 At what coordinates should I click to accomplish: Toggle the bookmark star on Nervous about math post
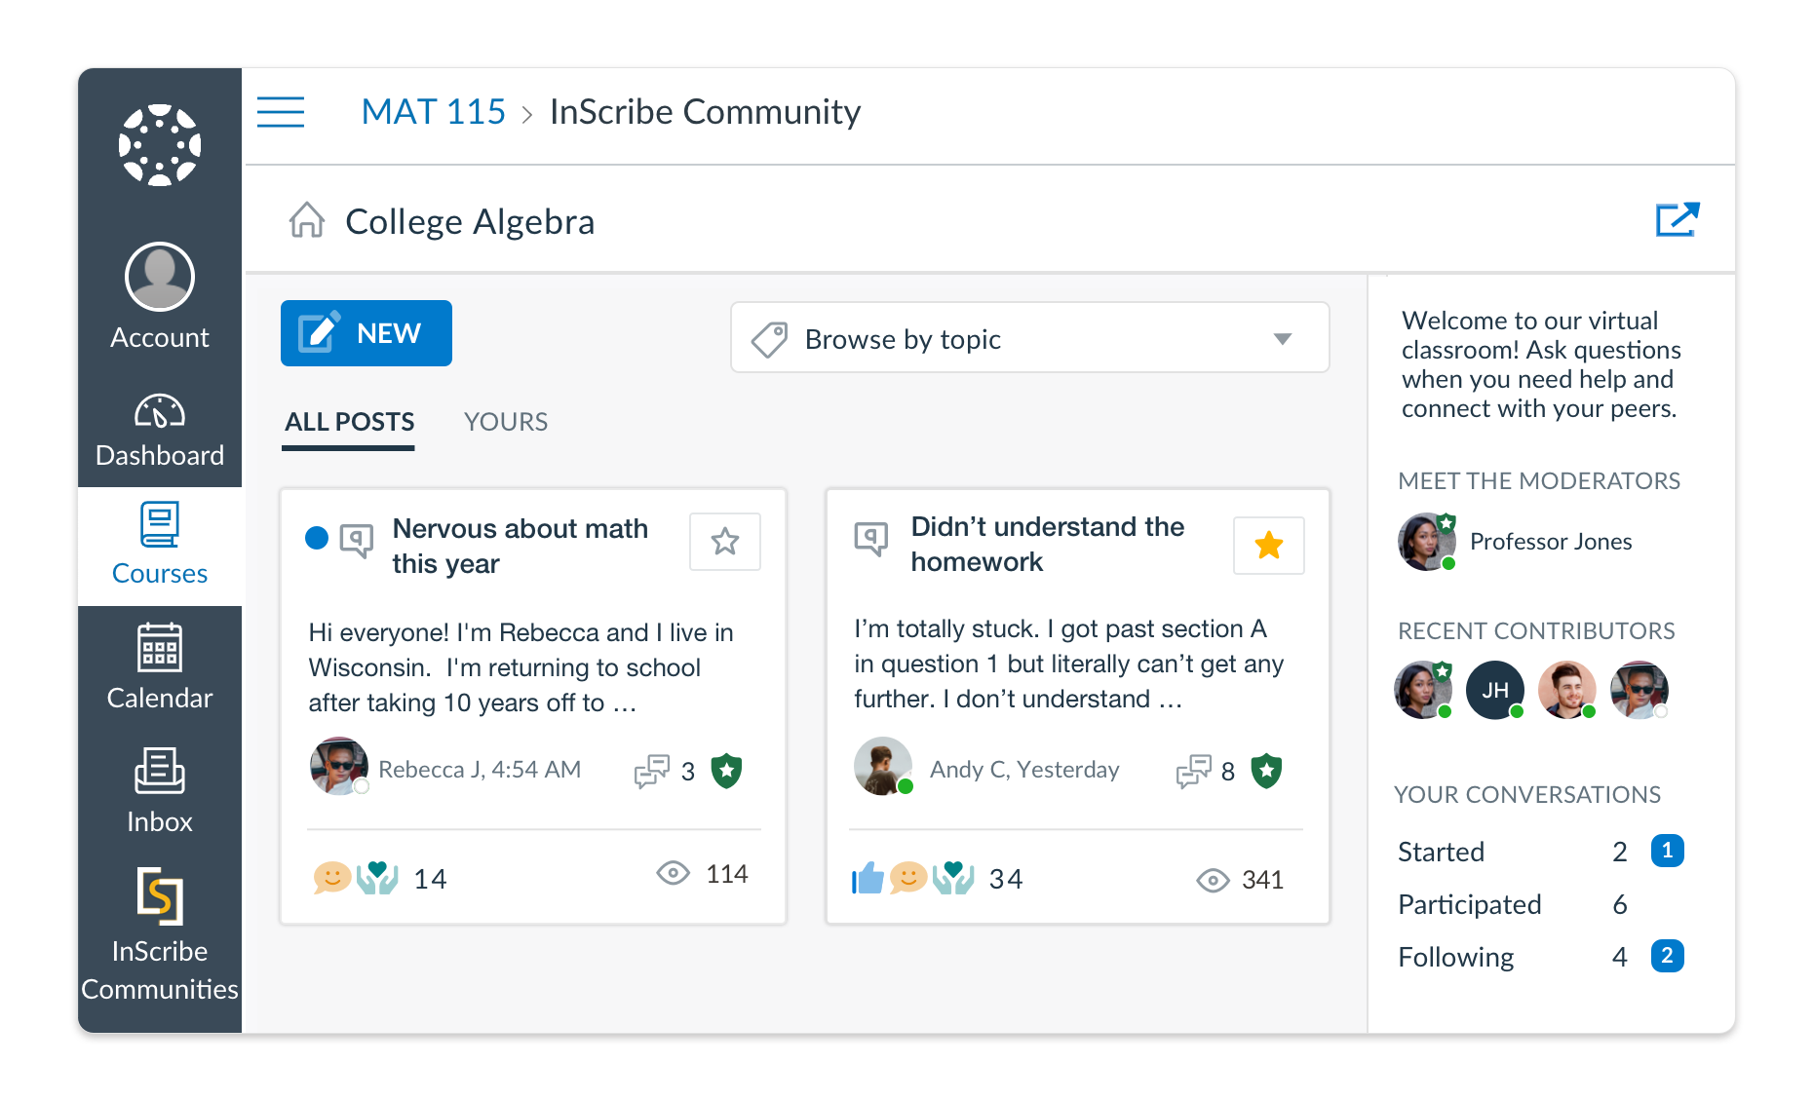[725, 542]
